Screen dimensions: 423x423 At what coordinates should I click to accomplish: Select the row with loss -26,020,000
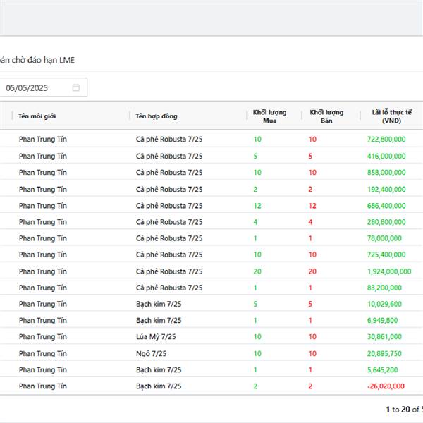pyautogui.click(x=211, y=386)
